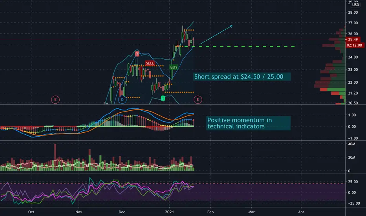This screenshot has height=216, width=366.
Task: Click the 28.00 price axis label
Action: click(x=353, y=13)
